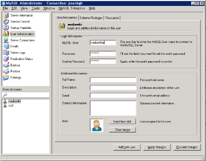The width and height of the screenshot is (206, 161).
Task: Open Server Connections monitor icon
Action: coord(6,40)
